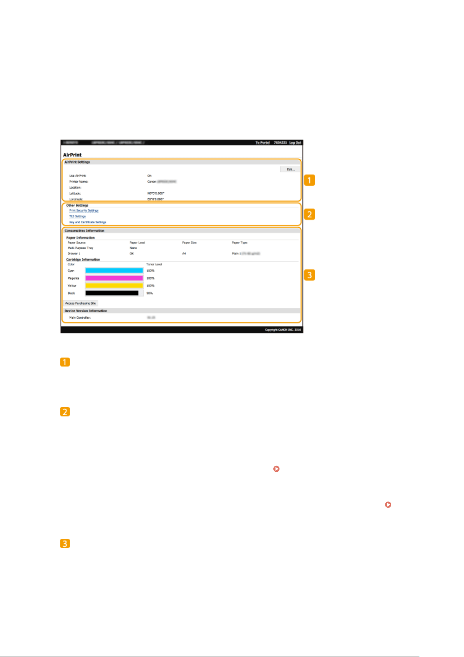Click the 100% value in the Cyan row
Screen dimensions: 464x657
coord(150,271)
